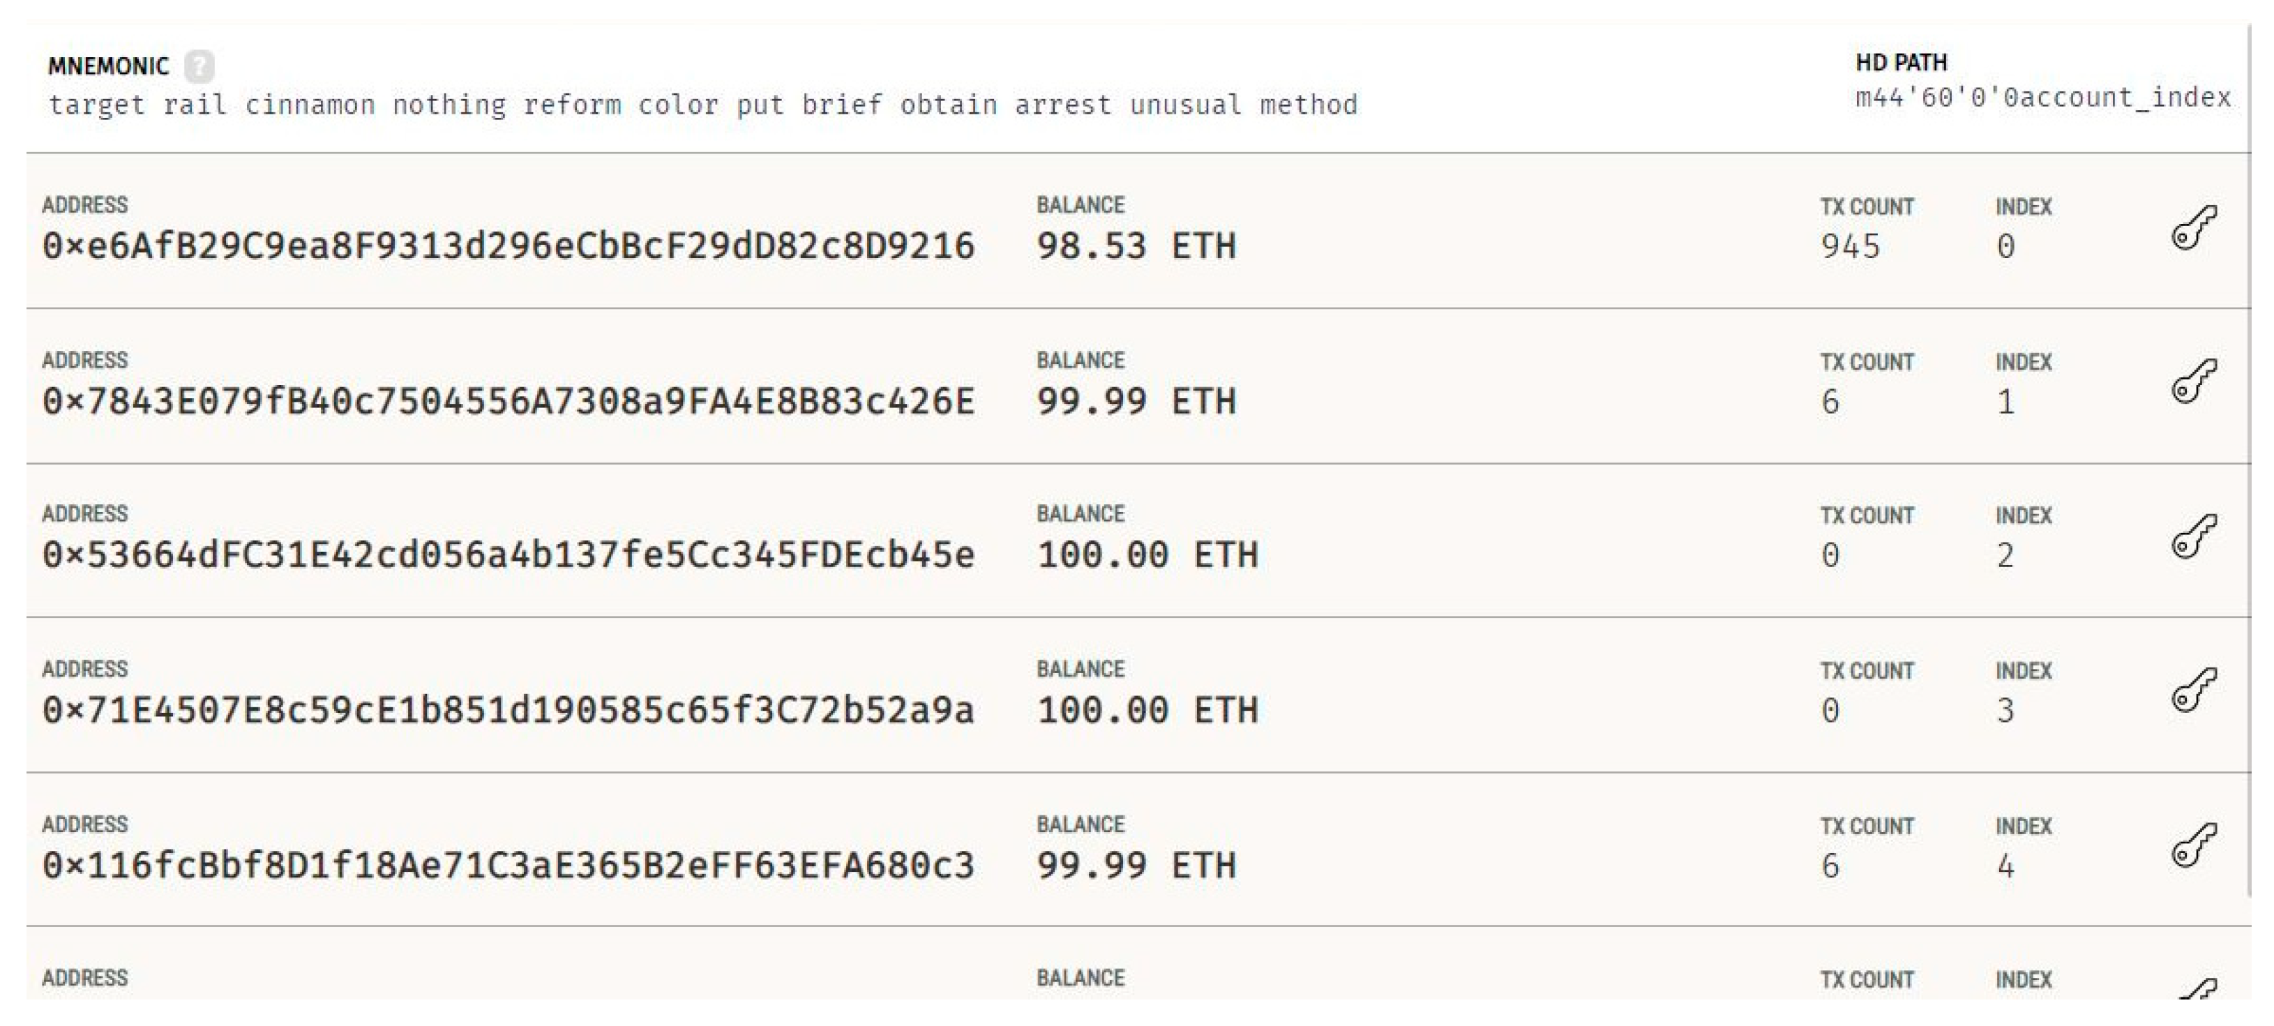
Task: Click the MNEMONIC label heading
Action: coord(107,66)
